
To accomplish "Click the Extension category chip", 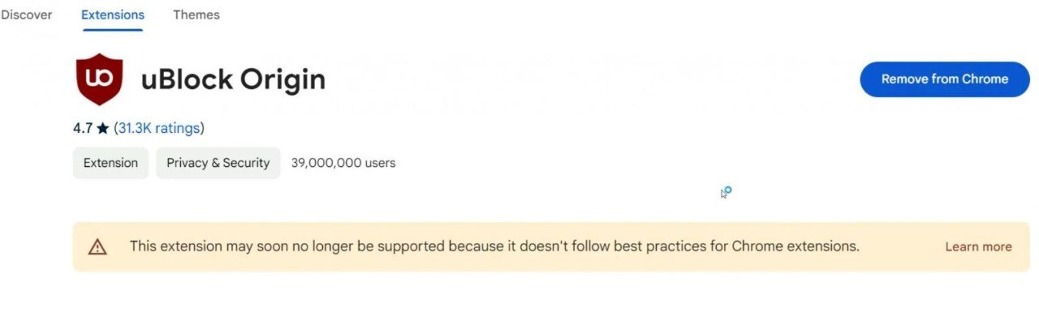I will 111,163.
